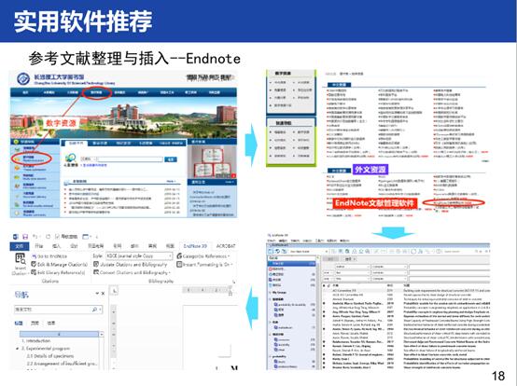Toggle Instant Formatting is On
This screenshot has width=517, height=386.
(204, 264)
